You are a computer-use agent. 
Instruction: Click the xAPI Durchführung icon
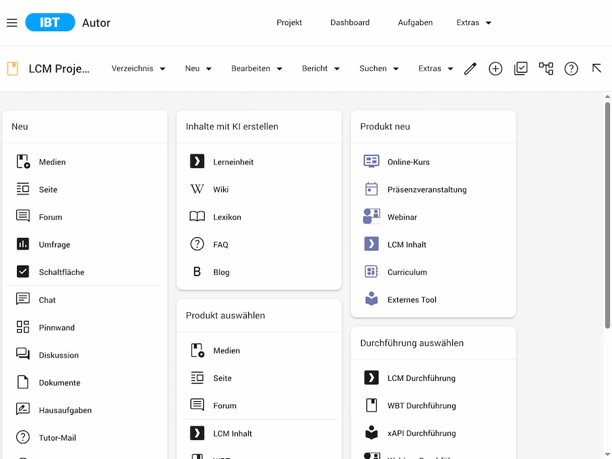[371, 432]
